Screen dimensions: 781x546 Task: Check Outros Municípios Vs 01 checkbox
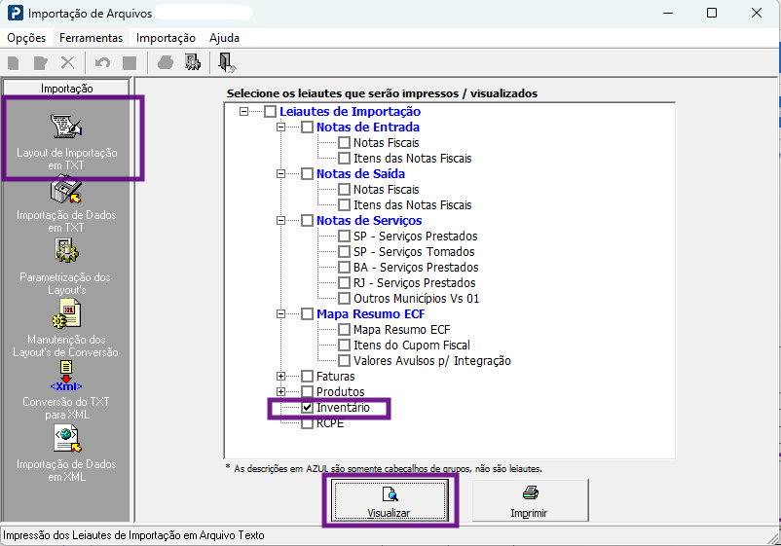[x=344, y=299]
